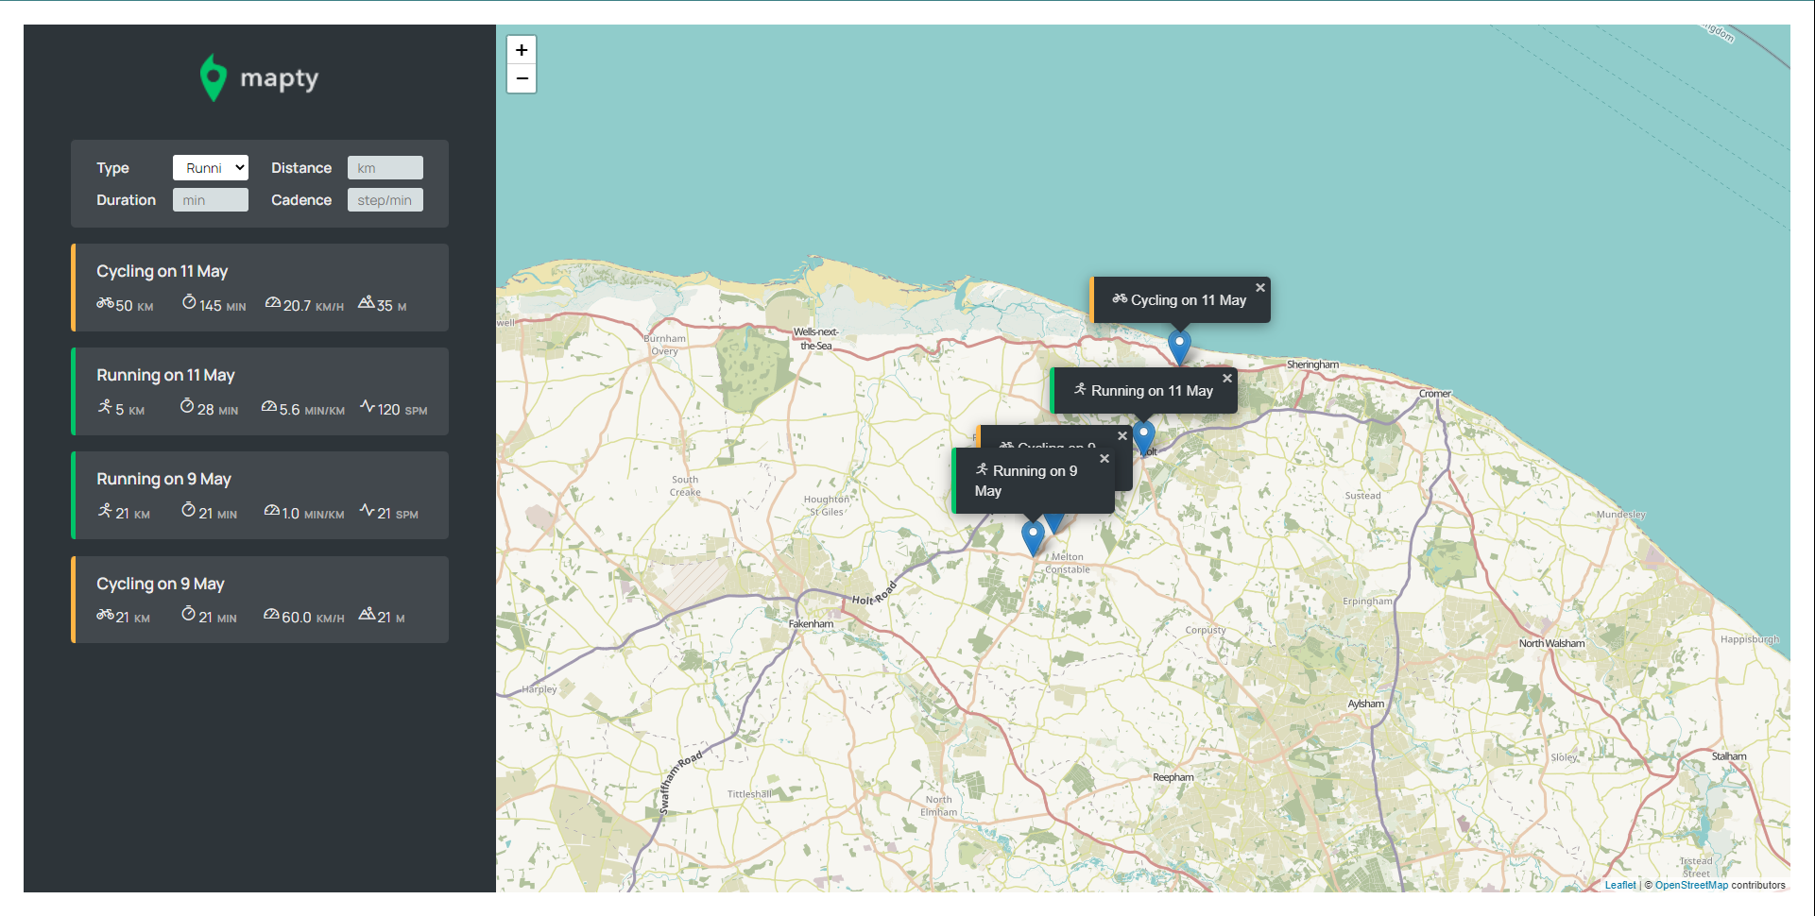Click the North Walsham label on map

pos(1551,643)
